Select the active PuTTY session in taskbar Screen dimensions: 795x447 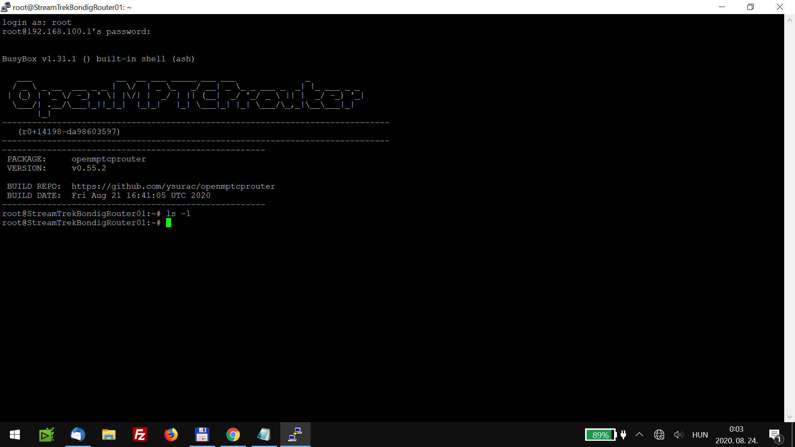[295, 435]
